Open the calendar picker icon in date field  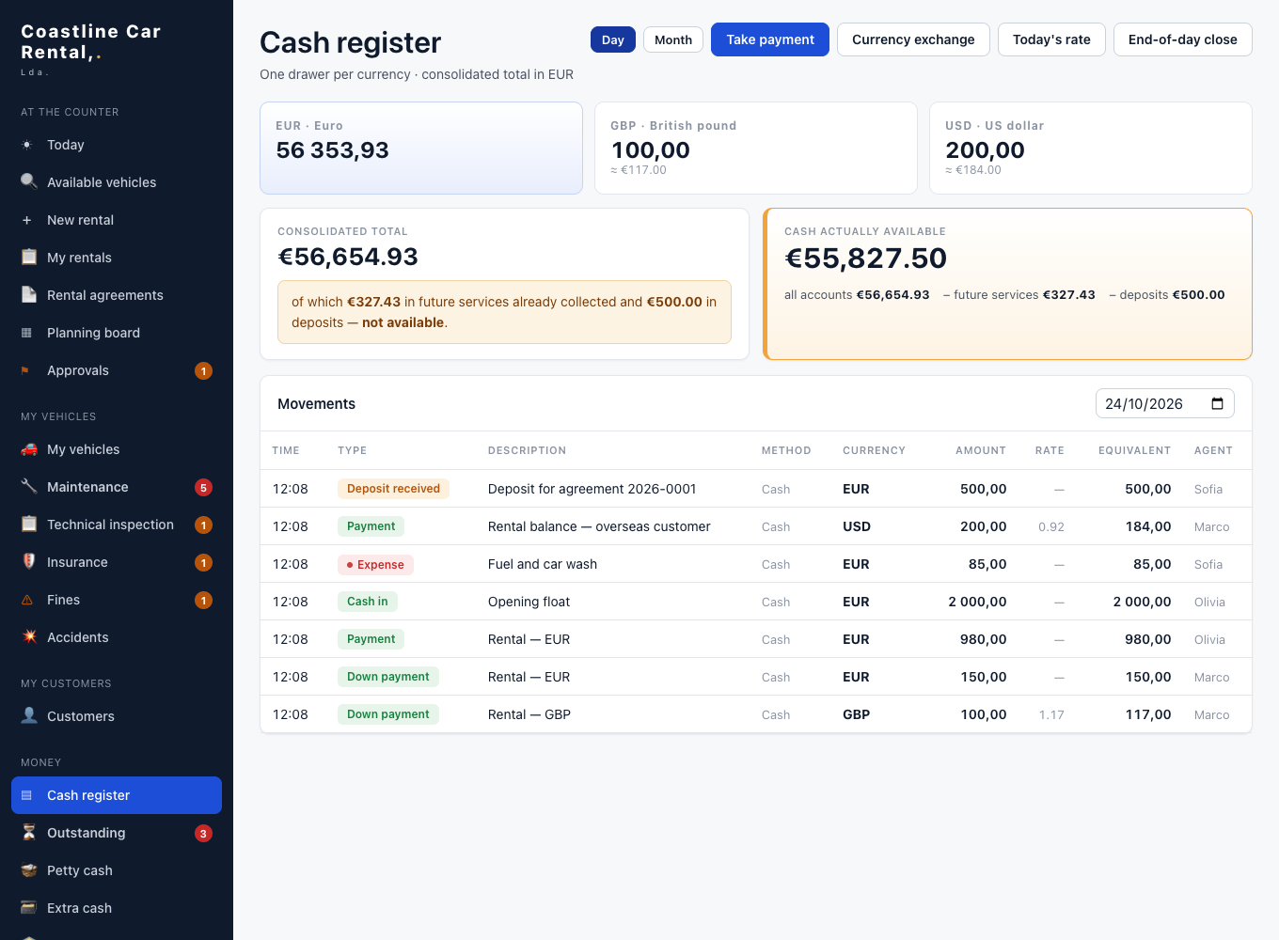pos(1217,403)
